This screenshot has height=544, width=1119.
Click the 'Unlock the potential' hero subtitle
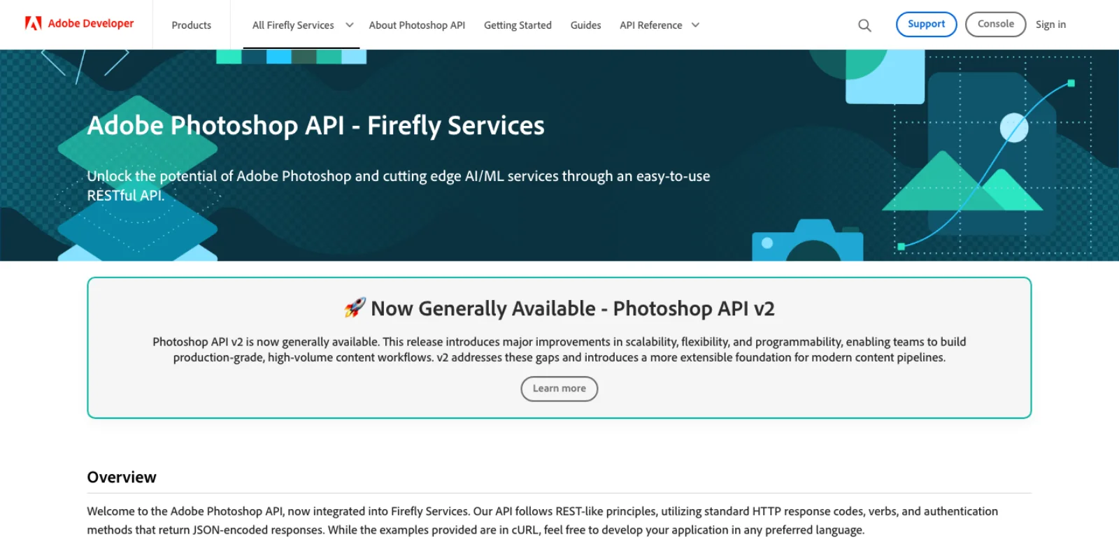399,185
